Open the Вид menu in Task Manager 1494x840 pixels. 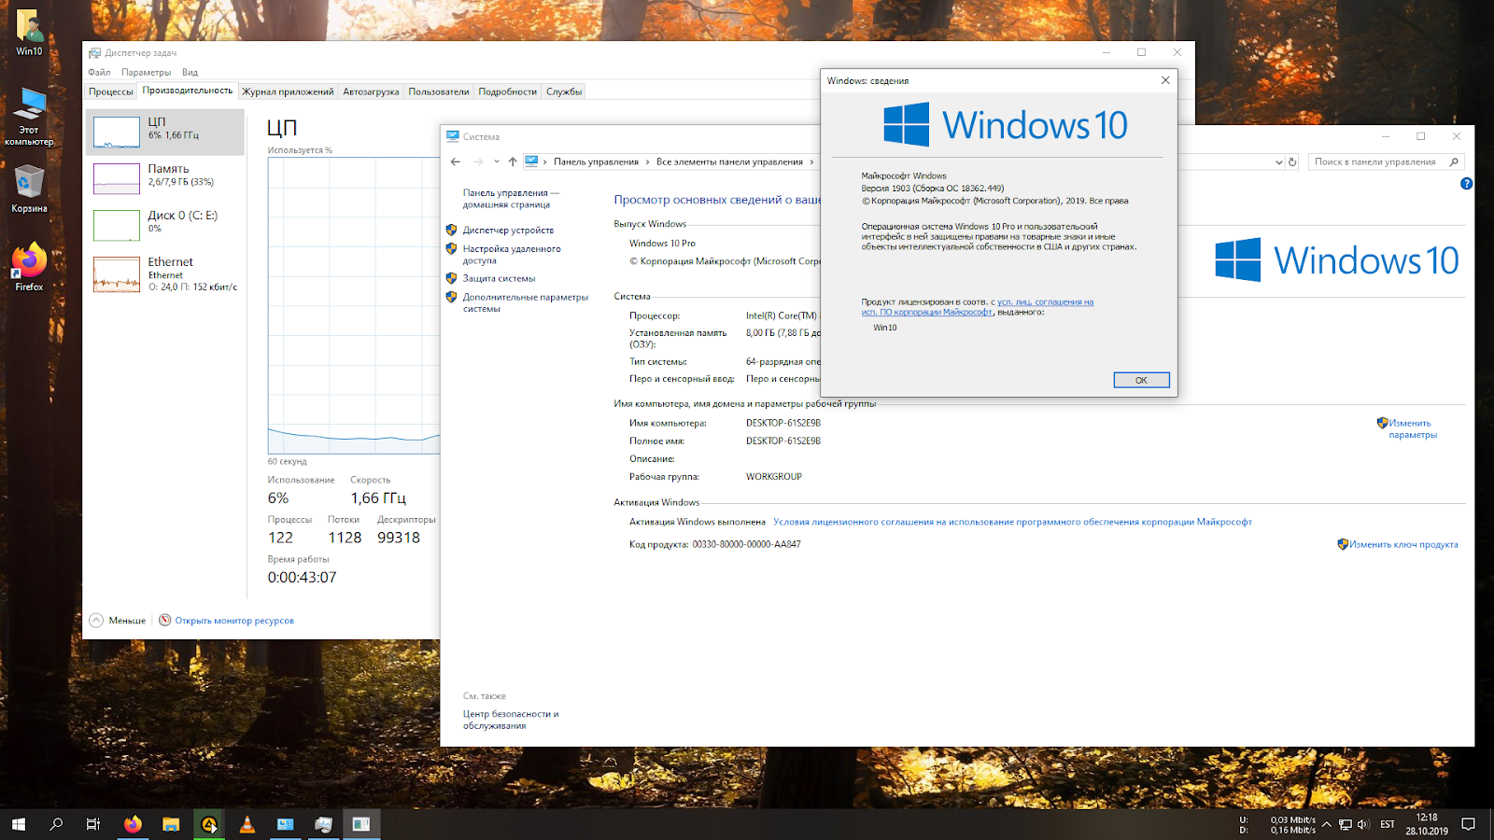point(190,71)
